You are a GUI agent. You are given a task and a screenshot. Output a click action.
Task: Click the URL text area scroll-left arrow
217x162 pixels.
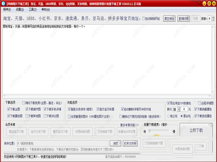(4, 95)
